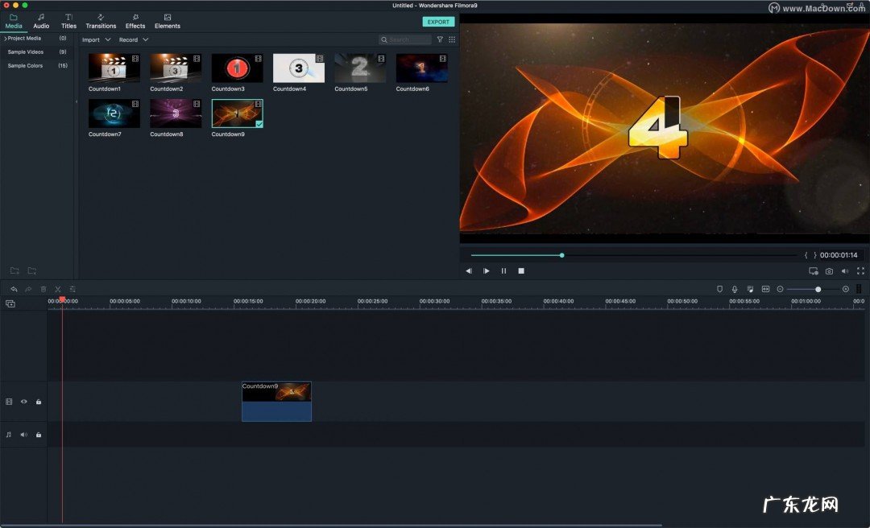Open the voiceover microphone tool
The height and width of the screenshot is (528, 870).
point(735,289)
